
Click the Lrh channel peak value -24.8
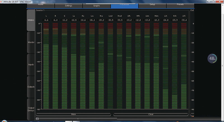[x=165, y=20]
